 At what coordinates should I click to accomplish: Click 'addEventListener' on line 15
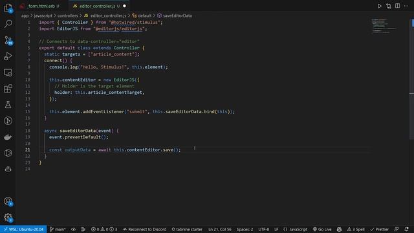pos(103,112)
